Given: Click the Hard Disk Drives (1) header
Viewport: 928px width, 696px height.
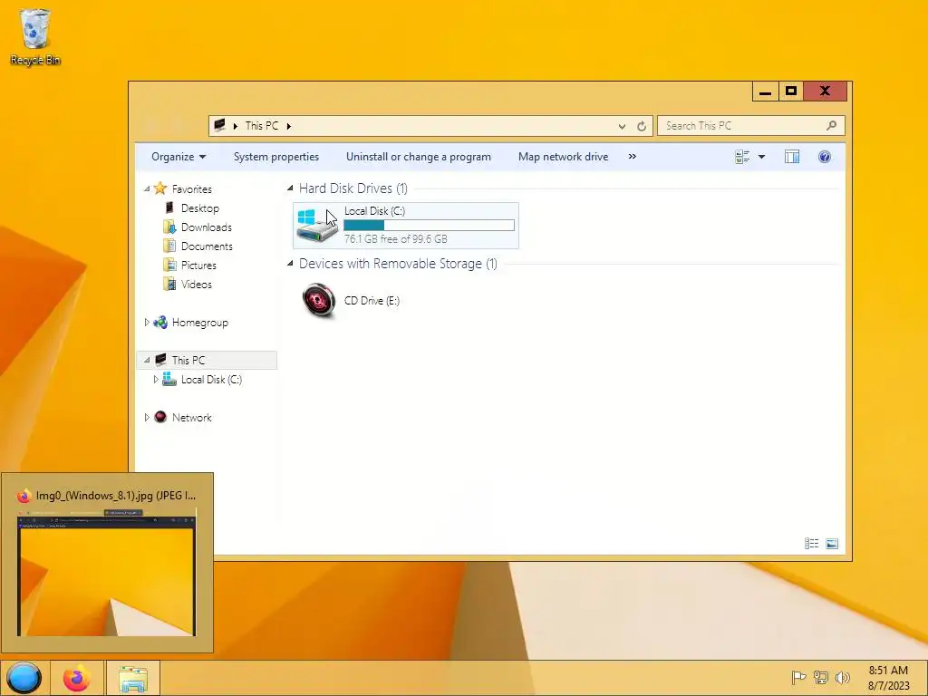Looking at the screenshot, I should [353, 188].
